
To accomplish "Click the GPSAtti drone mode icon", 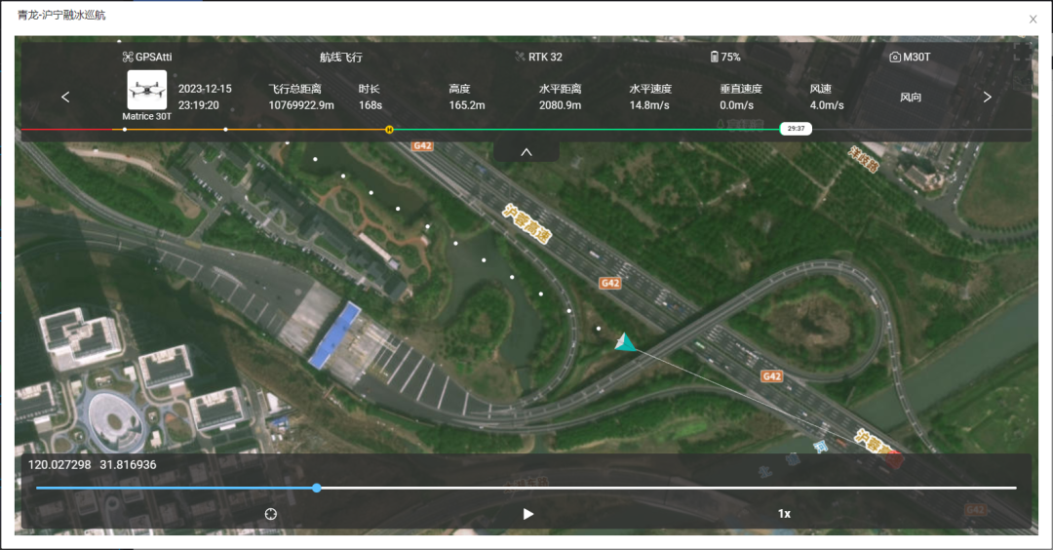I will 128,58.
